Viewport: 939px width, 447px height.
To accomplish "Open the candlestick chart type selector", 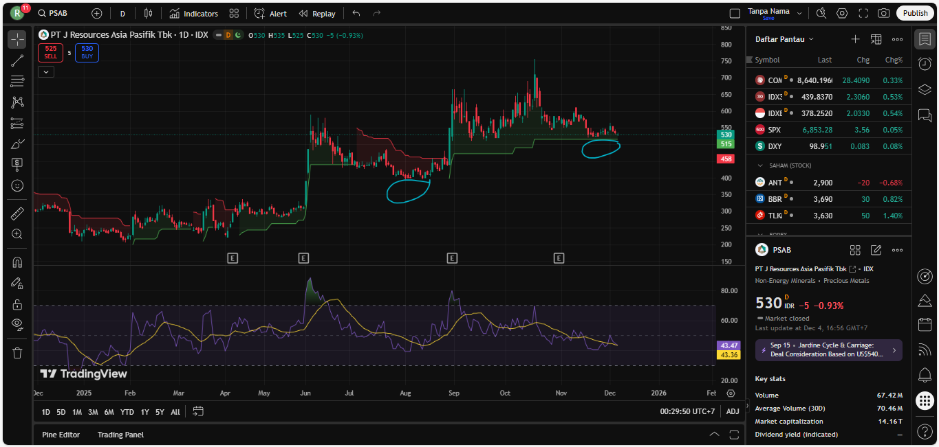I will tap(148, 13).
